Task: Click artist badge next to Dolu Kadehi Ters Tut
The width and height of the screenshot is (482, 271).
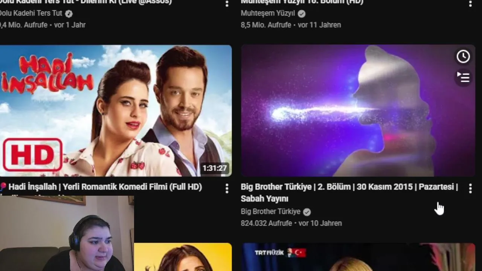Action: 69,14
